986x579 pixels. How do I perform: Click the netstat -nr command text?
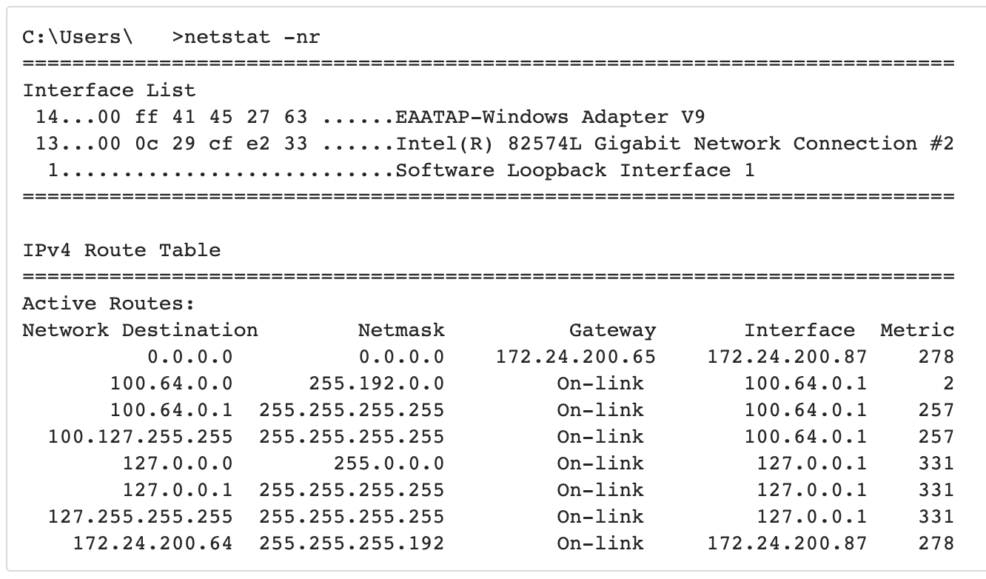point(252,37)
